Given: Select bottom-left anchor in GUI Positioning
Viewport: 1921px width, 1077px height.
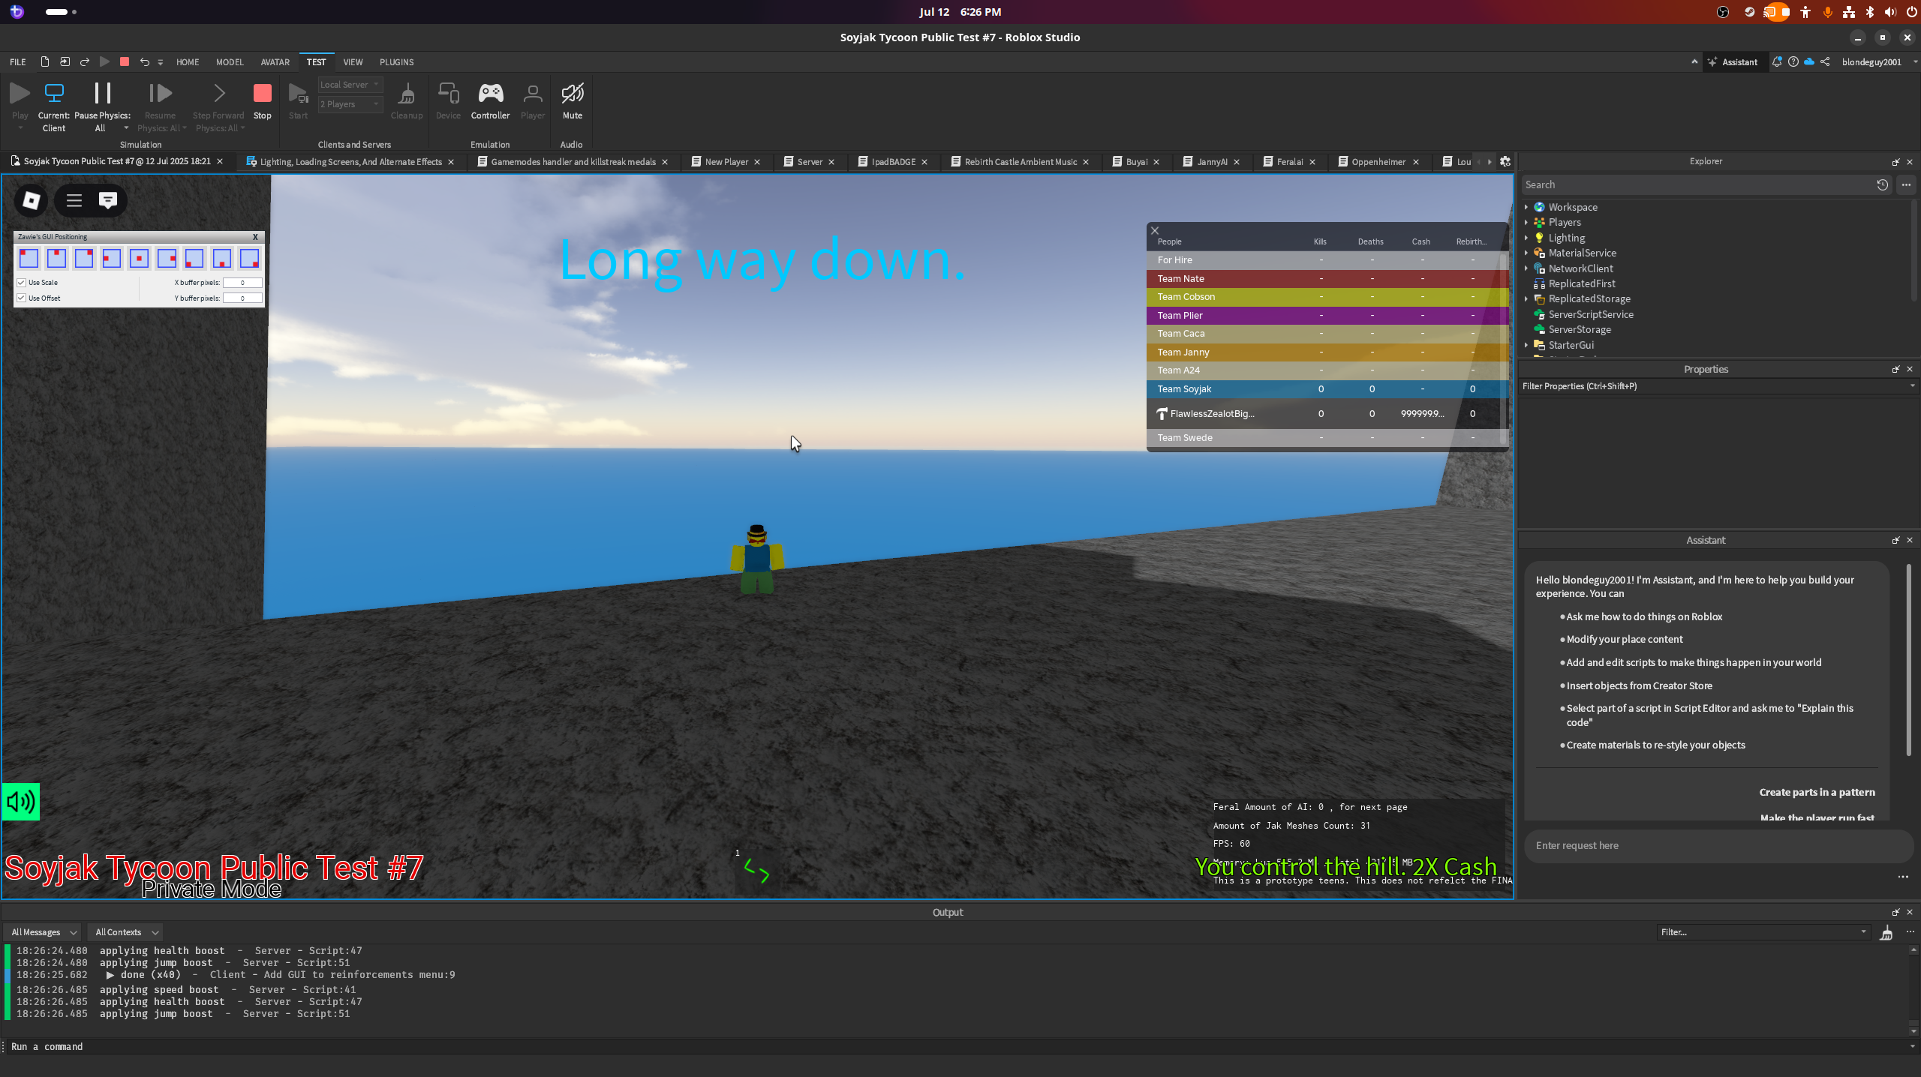Looking at the screenshot, I should [194, 258].
